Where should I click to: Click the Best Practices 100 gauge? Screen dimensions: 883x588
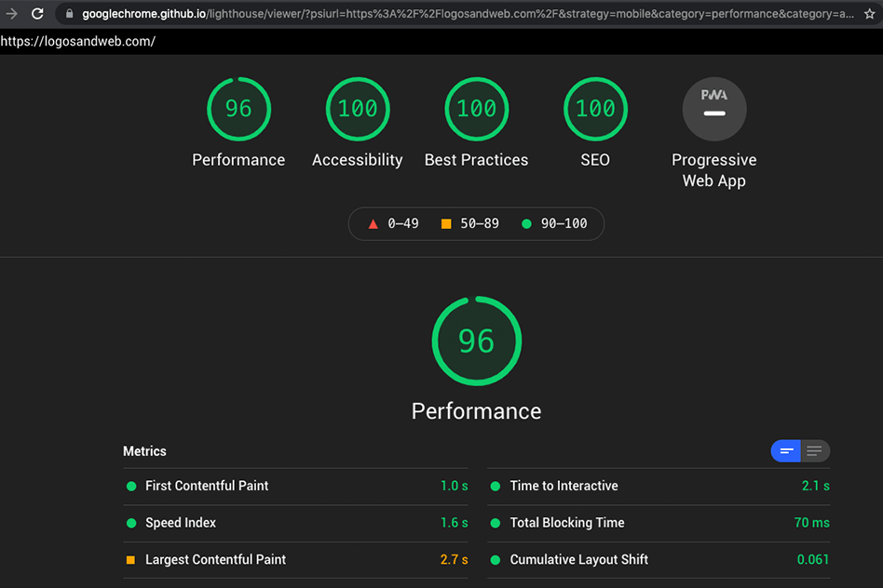pyautogui.click(x=476, y=109)
